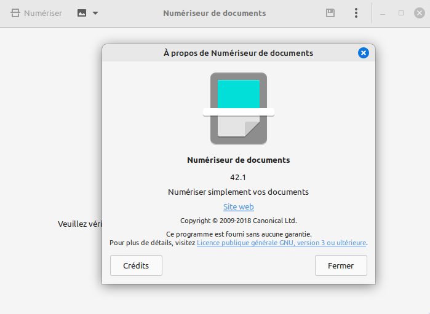Click the version number 42.1
The image size is (430, 314).
point(239,178)
